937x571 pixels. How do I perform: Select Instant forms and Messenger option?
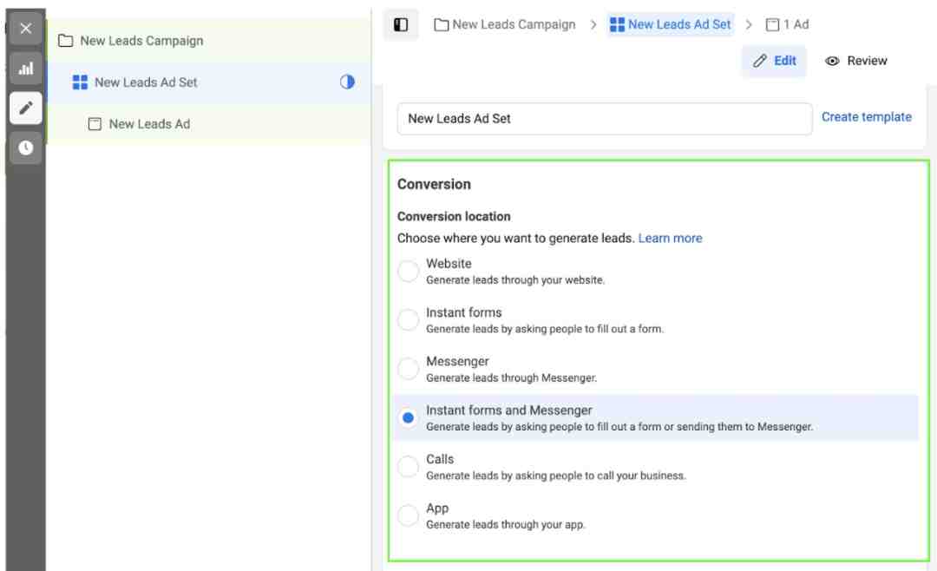click(x=408, y=417)
